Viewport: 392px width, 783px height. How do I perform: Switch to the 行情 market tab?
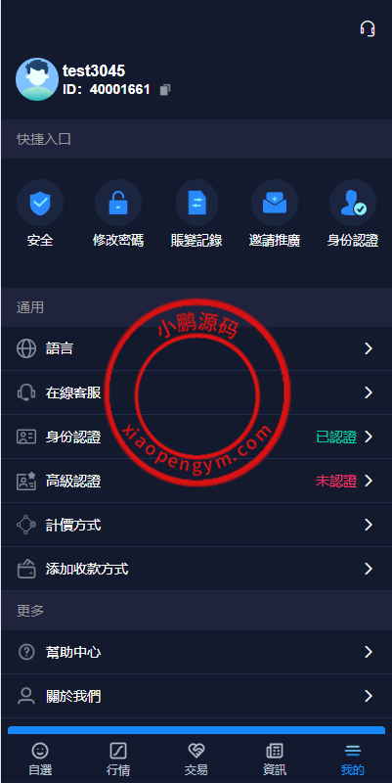click(118, 760)
